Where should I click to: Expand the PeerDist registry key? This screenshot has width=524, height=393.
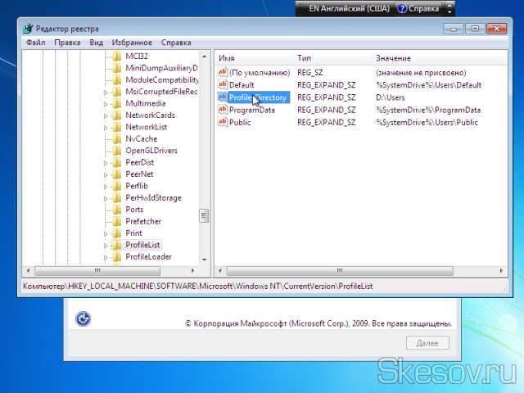point(106,163)
